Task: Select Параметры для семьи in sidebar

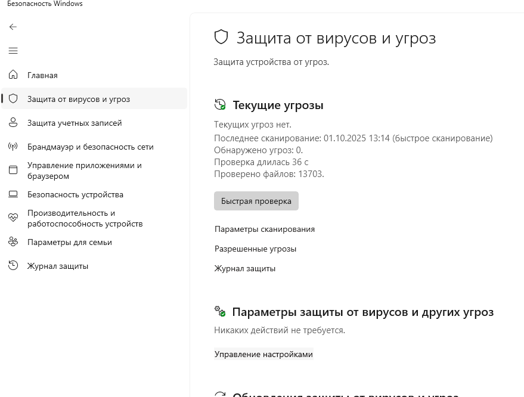Action: tap(69, 242)
